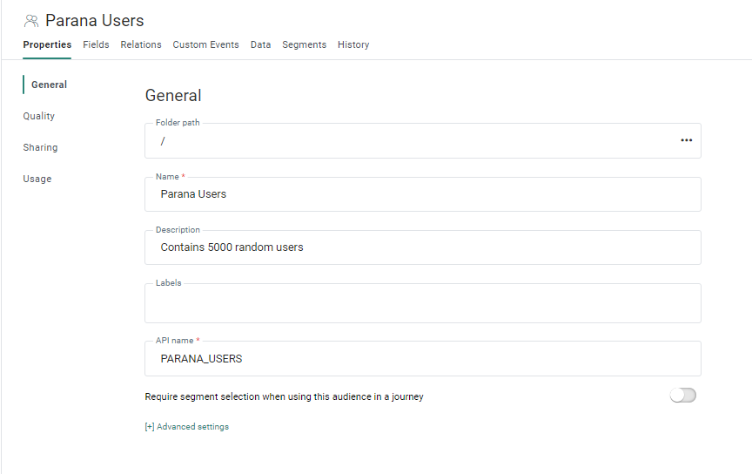This screenshot has width=752, height=474.
Task: Switch to the Fields tab
Action: pos(96,44)
